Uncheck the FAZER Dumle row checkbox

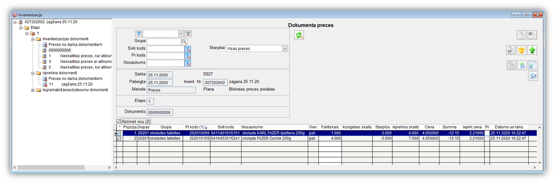point(119,138)
